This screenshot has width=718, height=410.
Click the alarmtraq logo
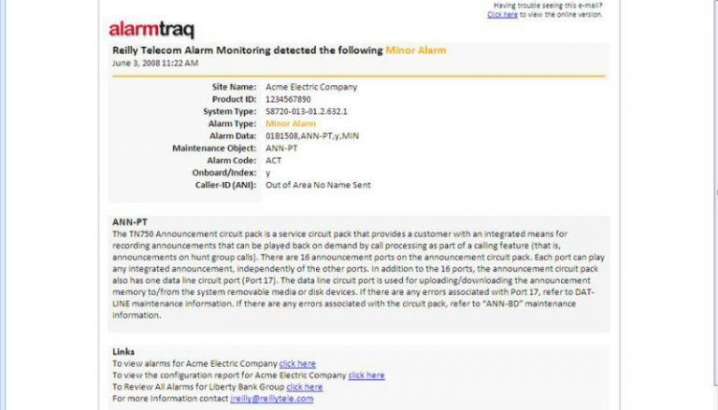(x=151, y=29)
